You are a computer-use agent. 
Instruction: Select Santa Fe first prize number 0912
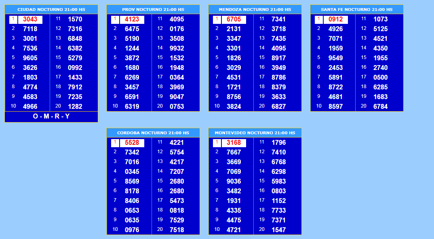[x=336, y=19]
